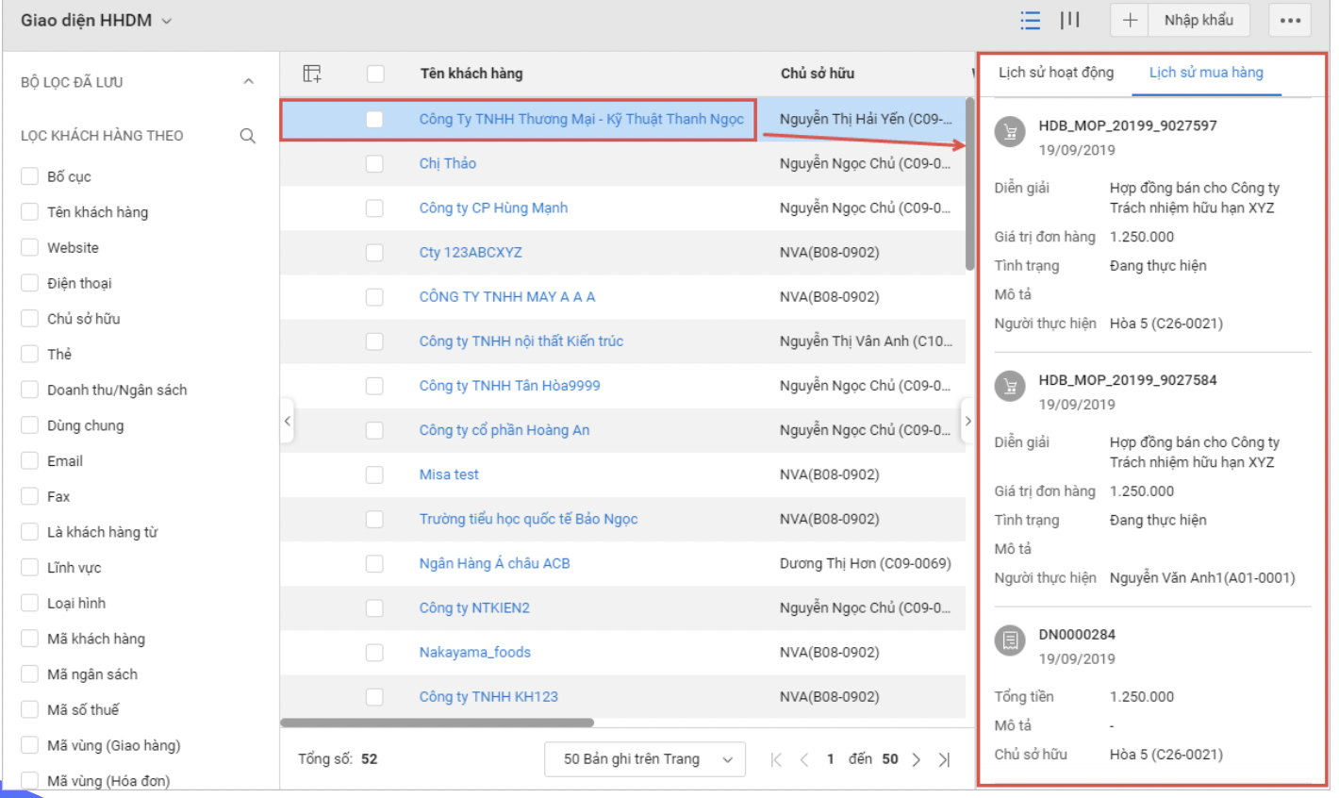This screenshot has width=1339, height=798.
Task: Go to the next page arrow
Action: click(916, 759)
